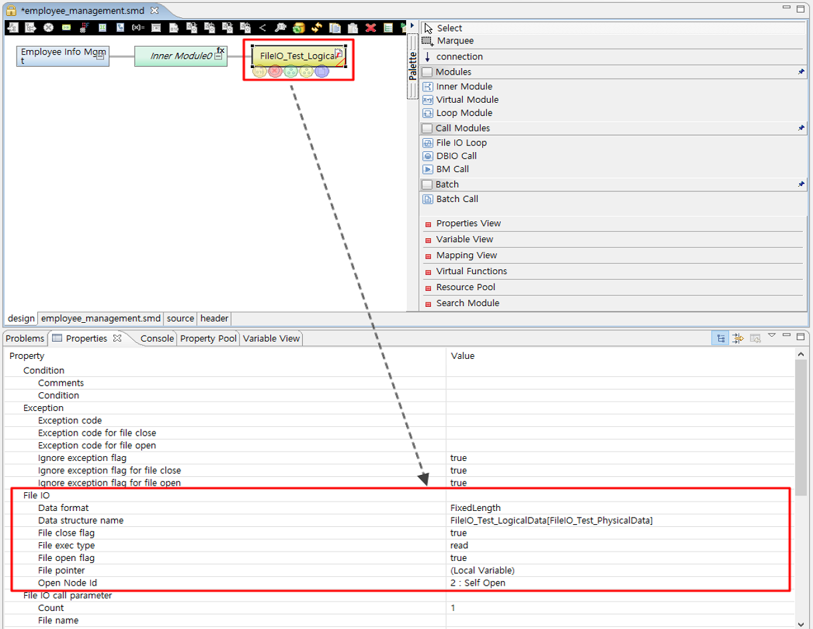Image resolution: width=813 pixels, height=629 pixels.
Task: Switch to the source editor tab
Action: (x=180, y=319)
